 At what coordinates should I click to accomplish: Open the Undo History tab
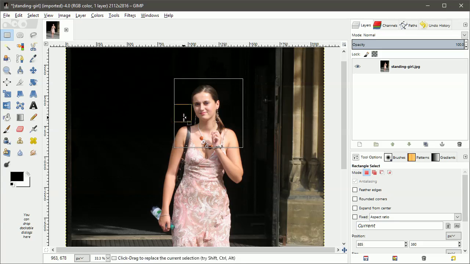point(435,25)
